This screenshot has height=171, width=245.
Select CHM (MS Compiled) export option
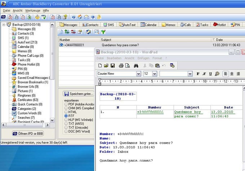79,108
